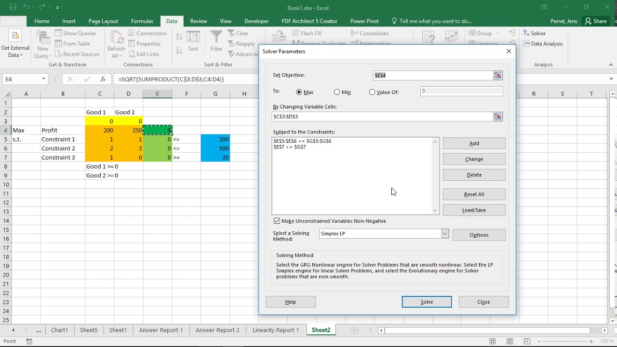
Task: Expand the formula bar with chevron
Action: click(x=612, y=79)
